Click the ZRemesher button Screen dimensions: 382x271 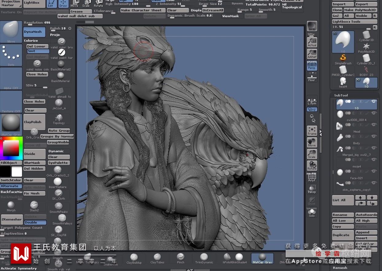11,219
